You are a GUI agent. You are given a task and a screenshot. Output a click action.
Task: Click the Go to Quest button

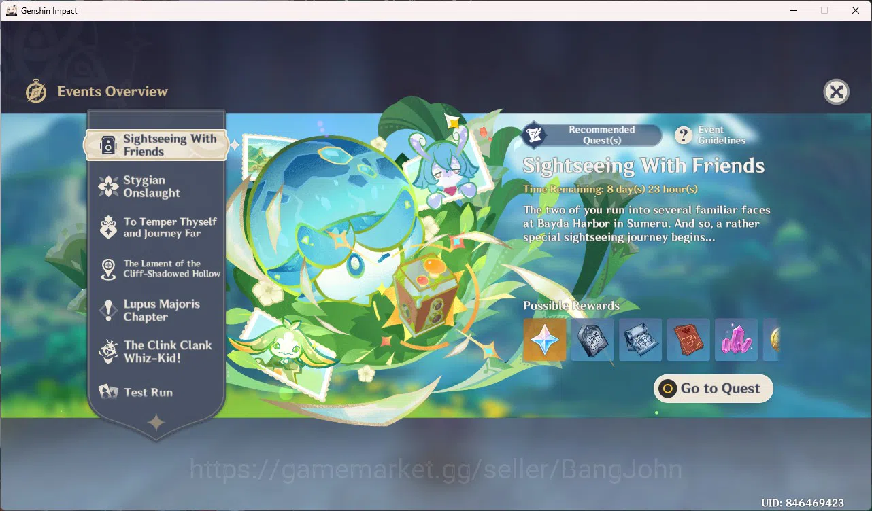click(714, 389)
